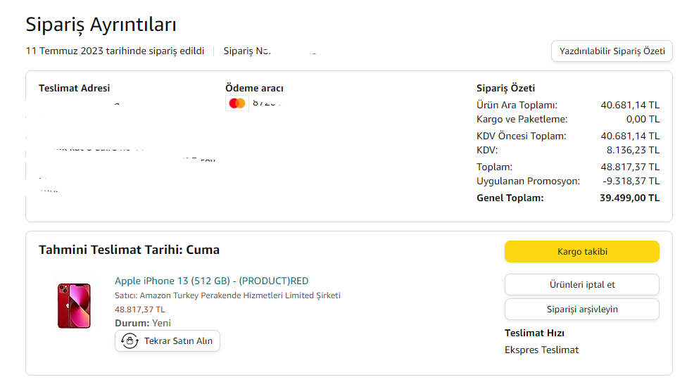Open Yazdırılabilir Sipariş Özeti
Viewport: 694px width, 389px height.
point(612,51)
